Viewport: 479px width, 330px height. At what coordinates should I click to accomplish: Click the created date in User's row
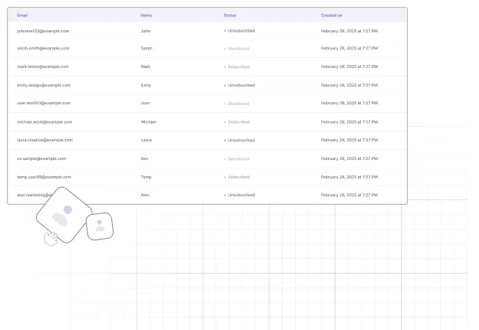349,104
